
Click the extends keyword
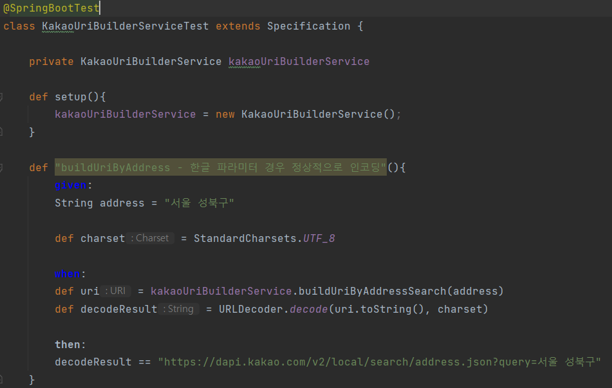tap(237, 26)
